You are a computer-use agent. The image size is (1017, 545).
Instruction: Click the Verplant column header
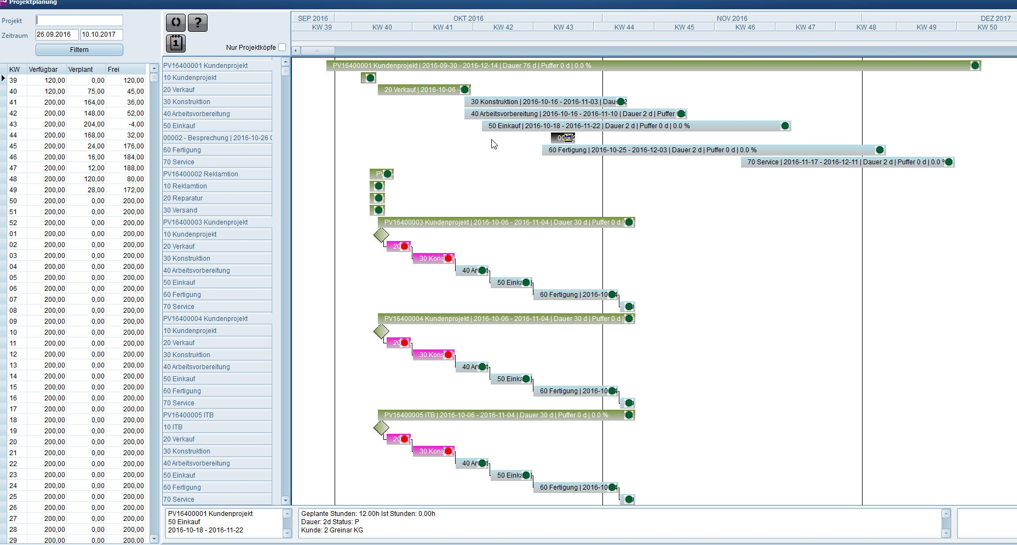[81, 70]
